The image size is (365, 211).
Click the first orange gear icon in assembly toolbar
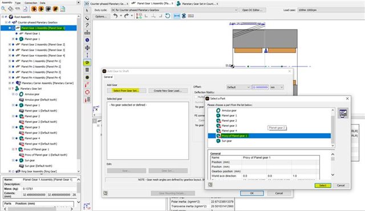pos(34,9)
